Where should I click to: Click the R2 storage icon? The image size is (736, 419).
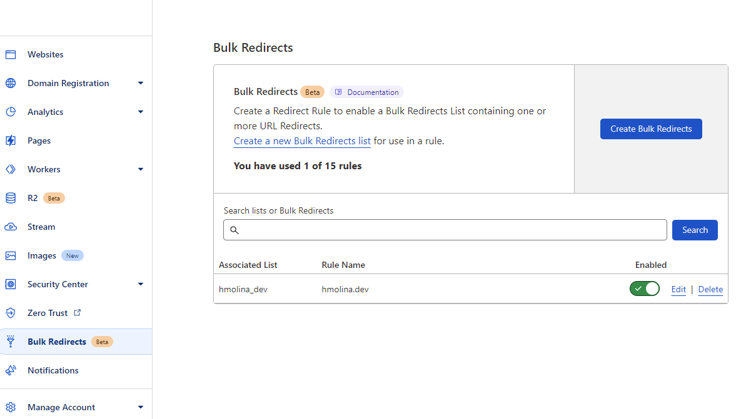10,198
